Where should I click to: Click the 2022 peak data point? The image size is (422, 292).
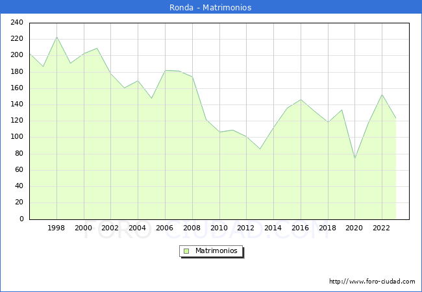(x=382, y=95)
